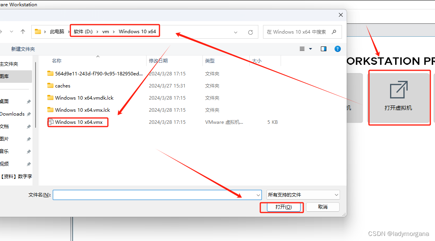Sort by 大小 column header
The width and height of the screenshot is (435, 241).
[x=257, y=61]
